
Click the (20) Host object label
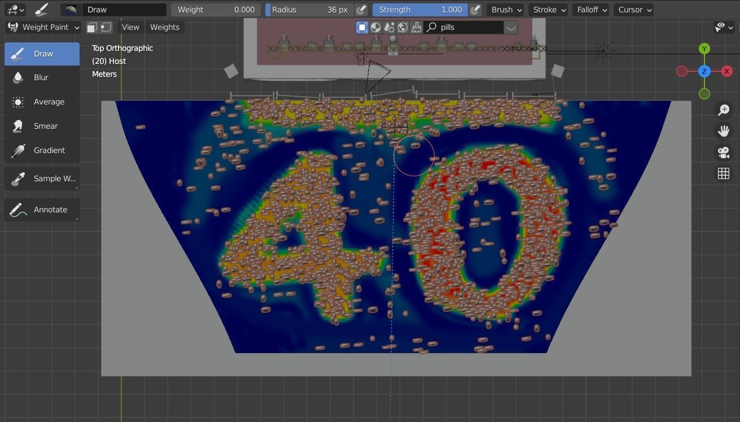(x=109, y=61)
